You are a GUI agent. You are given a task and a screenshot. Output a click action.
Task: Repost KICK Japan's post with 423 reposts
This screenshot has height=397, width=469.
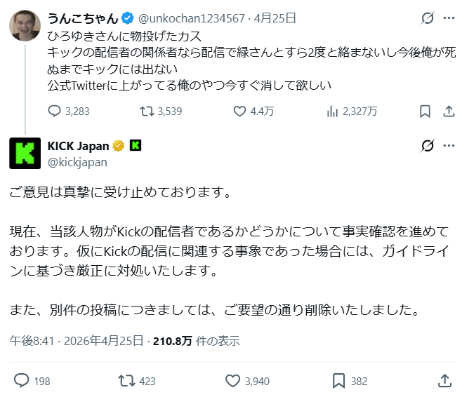[x=127, y=380]
